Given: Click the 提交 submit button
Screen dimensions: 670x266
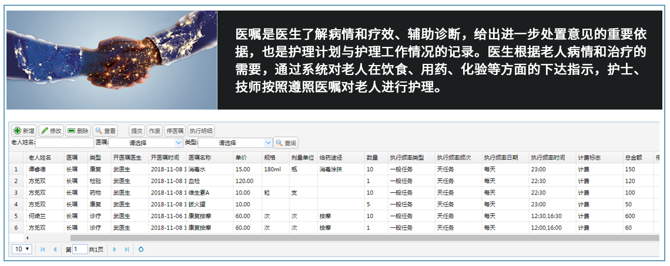Looking at the screenshot, I should [136, 131].
